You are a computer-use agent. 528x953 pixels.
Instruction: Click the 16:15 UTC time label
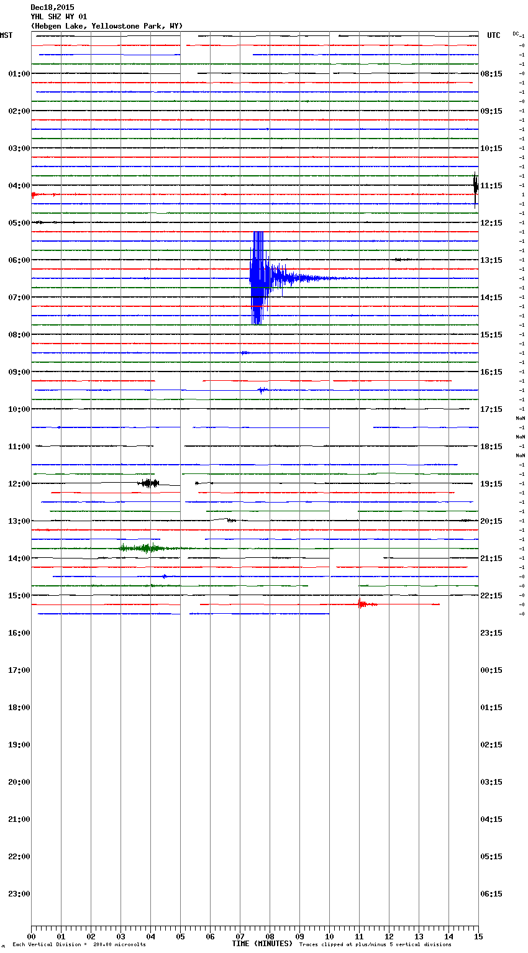[491, 372]
